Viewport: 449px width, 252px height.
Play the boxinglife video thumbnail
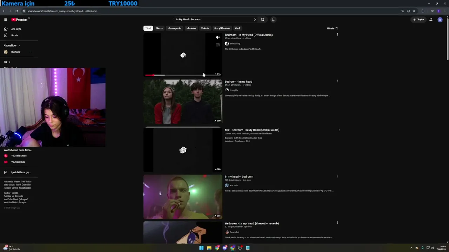point(183,102)
